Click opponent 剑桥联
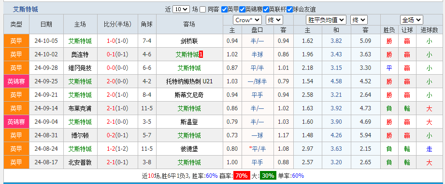This screenshot has height=184, width=445. [189, 41]
